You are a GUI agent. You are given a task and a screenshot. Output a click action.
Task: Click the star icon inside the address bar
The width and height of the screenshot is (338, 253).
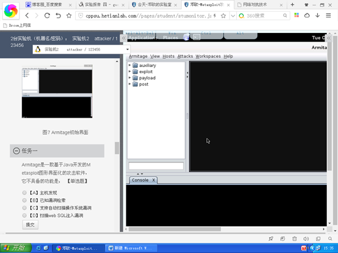tap(223, 16)
